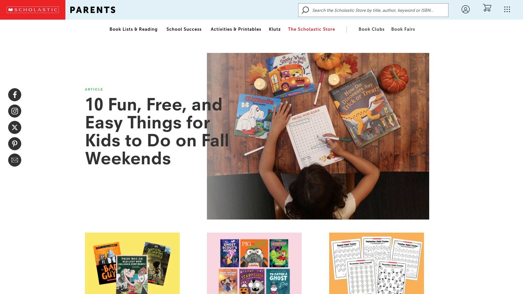The image size is (523, 294).
Task: Go to the Scholastic logo homepage
Action: click(x=33, y=10)
